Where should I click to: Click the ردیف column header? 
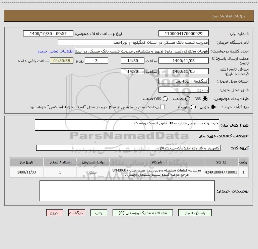[243, 162]
